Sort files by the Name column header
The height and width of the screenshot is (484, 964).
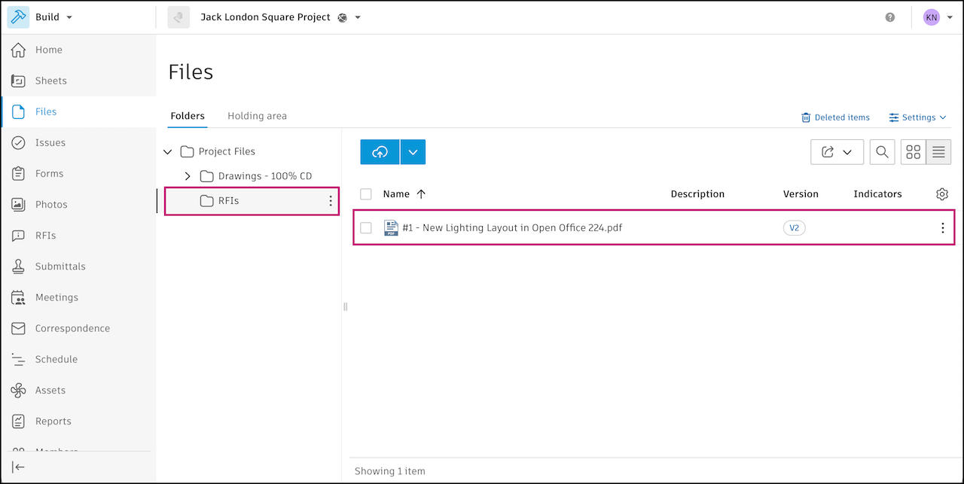pos(396,194)
